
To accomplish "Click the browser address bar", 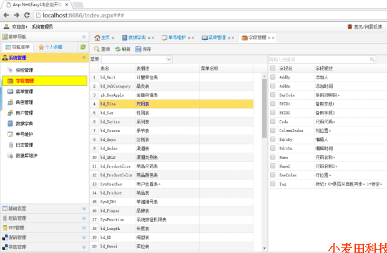I will pyautogui.click(x=210, y=16).
